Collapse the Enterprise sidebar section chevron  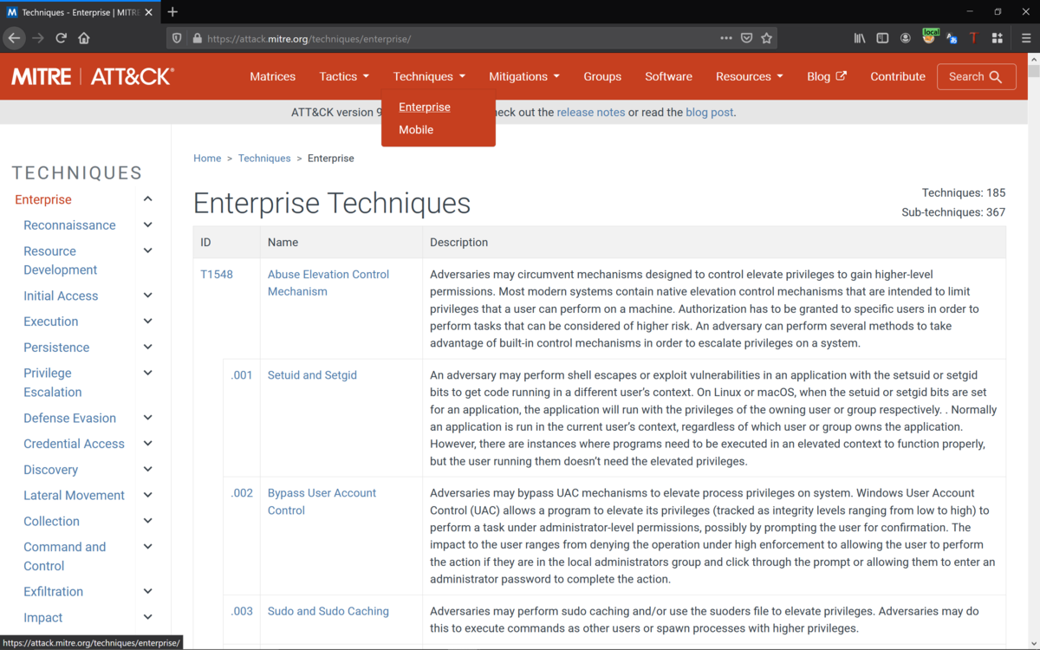(x=147, y=199)
